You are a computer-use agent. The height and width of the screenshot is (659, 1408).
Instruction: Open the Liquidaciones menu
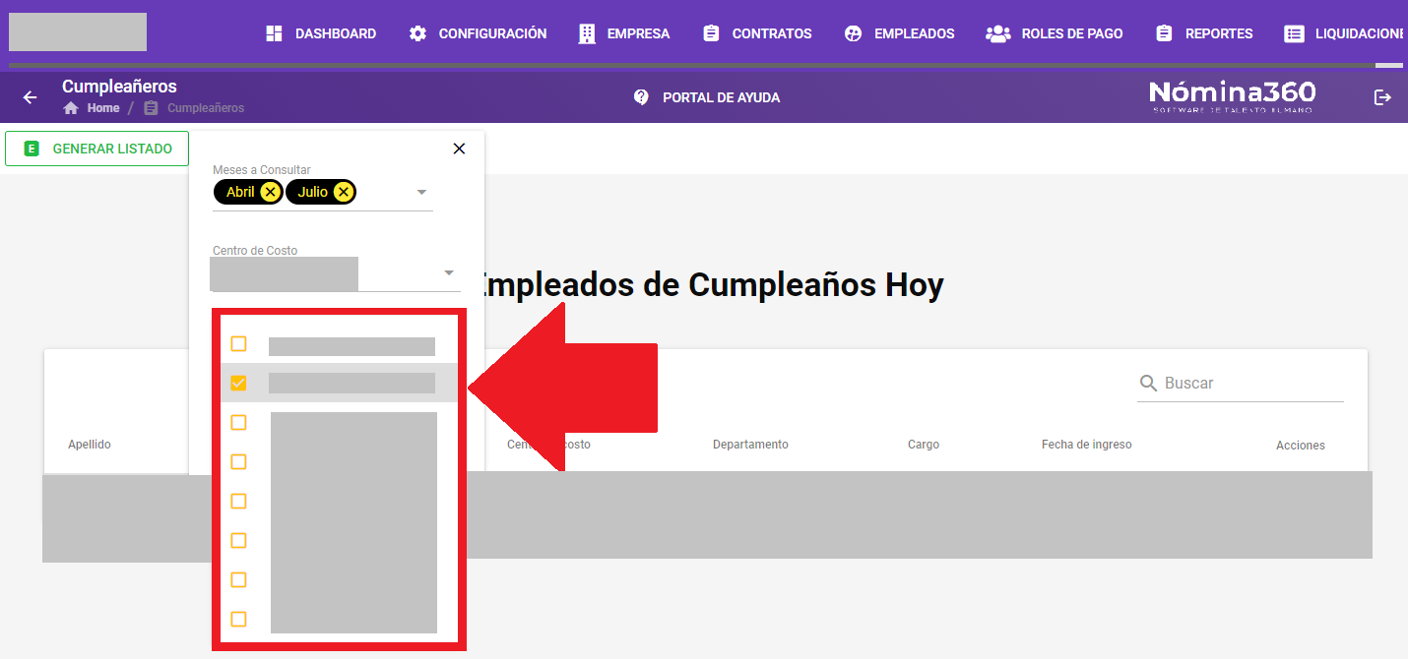(x=1344, y=33)
